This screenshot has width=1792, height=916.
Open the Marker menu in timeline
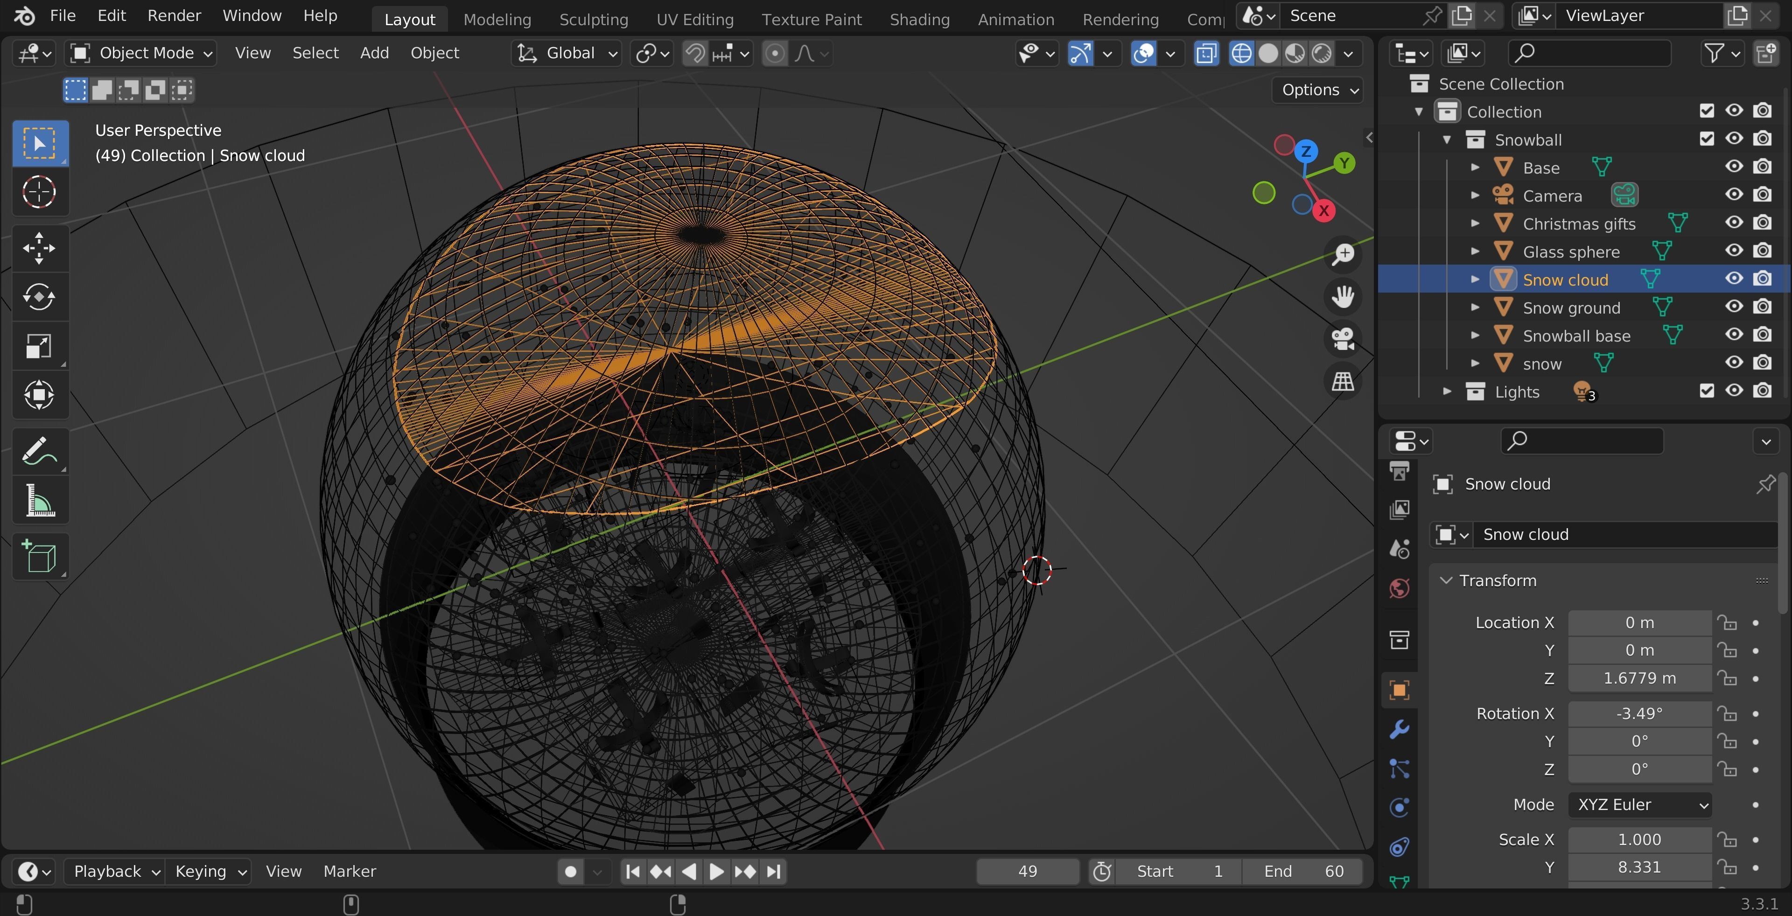point(349,872)
